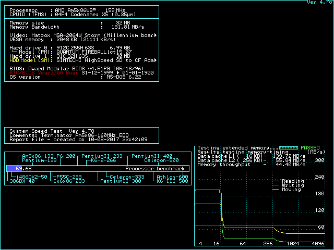Select Hard drive 1 geometry 31C 32H 63S

72,56
